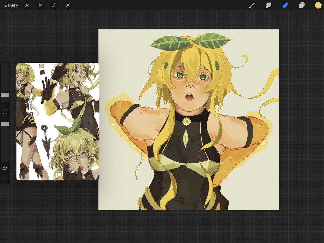Viewport: 324px width, 243px height.
Task: Open the Actions wrench menu
Action: 26,5
